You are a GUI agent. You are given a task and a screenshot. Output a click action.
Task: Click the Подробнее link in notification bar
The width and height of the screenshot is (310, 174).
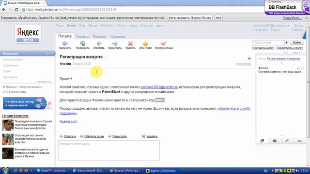coord(292,18)
